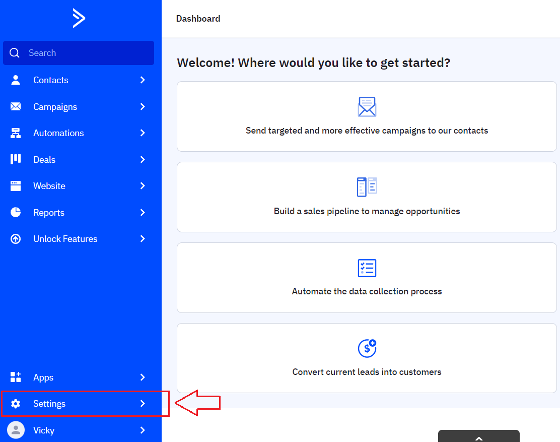
Task: Click the campaign envelope card icon
Action: pyautogui.click(x=367, y=106)
